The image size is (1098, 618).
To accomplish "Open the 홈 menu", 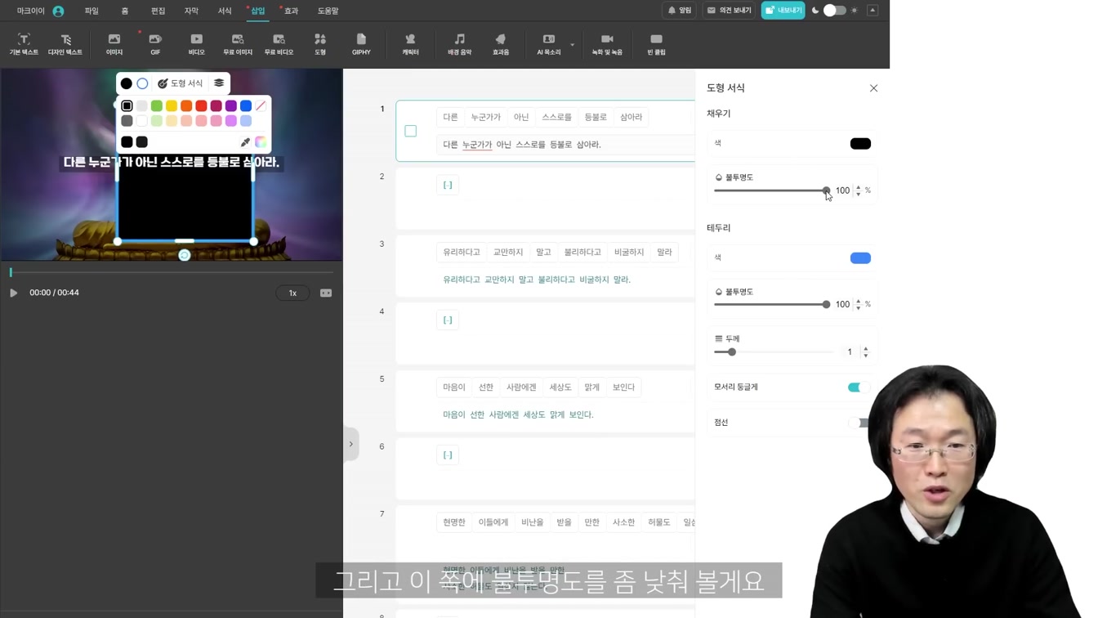I will tap(125, 11).
